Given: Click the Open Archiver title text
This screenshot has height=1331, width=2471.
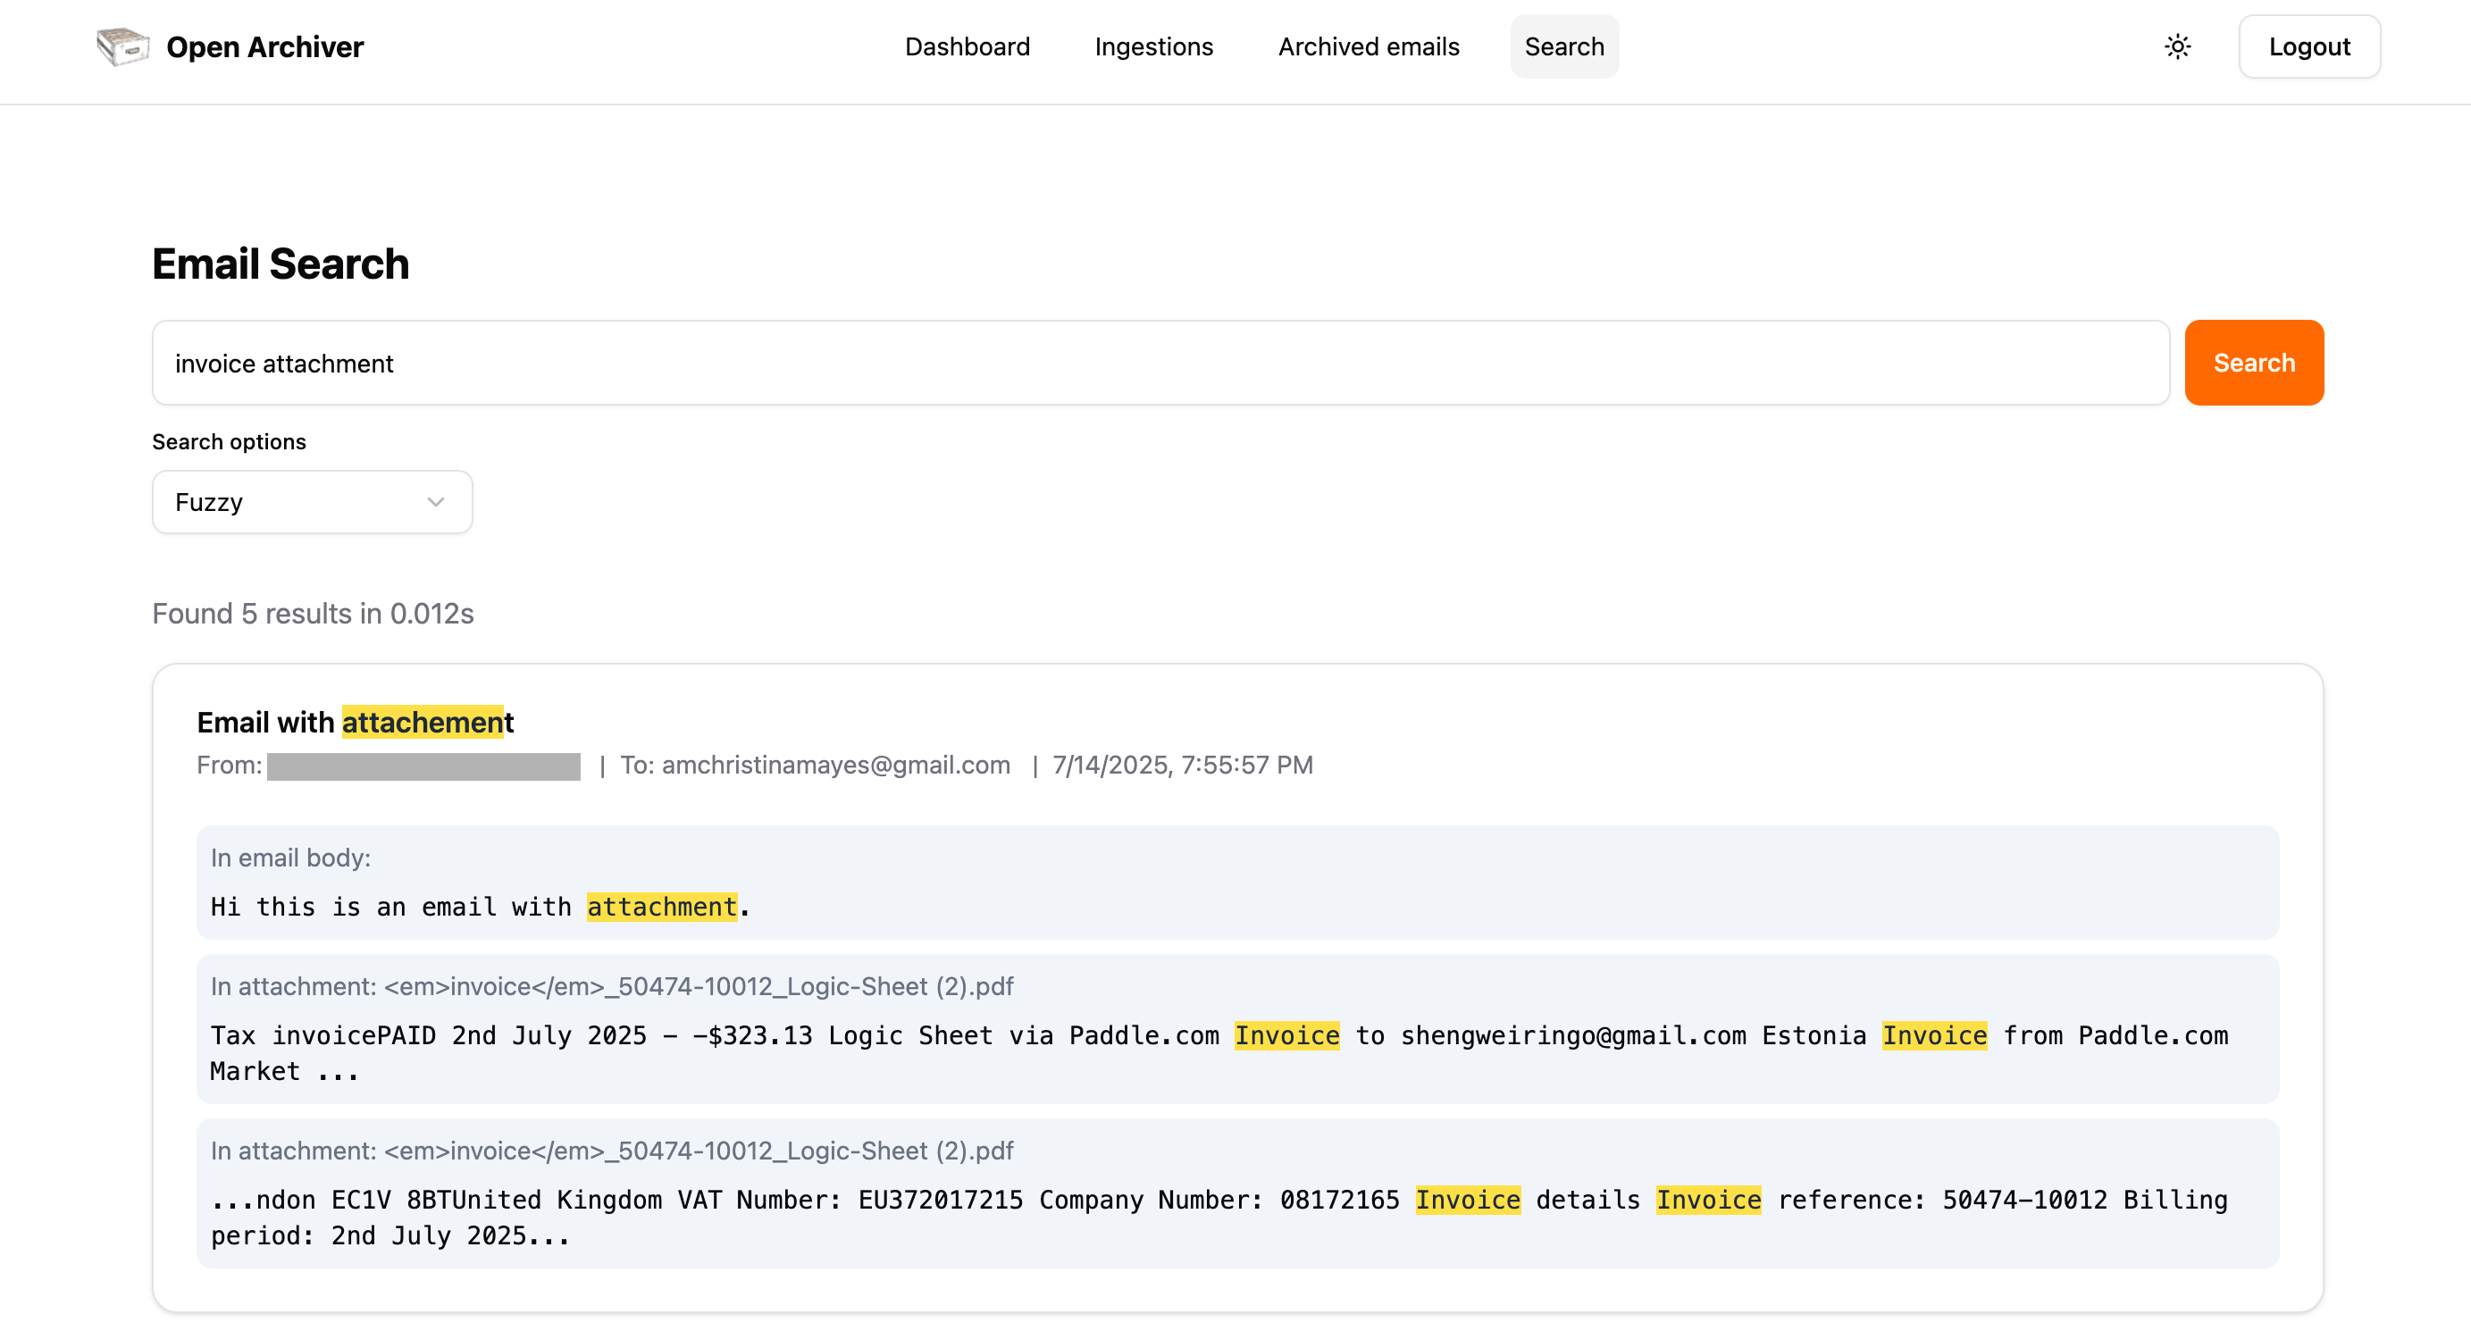Looking at the screenshot, I should click(x=264, y=46).
